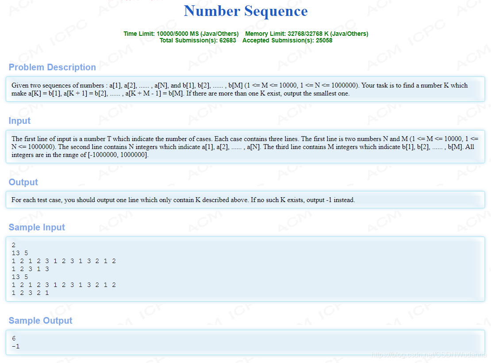Viewport: 491px width, 363px height.
Task: Select the Time Limit 10000/5000 MS text
Action: (x=181, y=34)
